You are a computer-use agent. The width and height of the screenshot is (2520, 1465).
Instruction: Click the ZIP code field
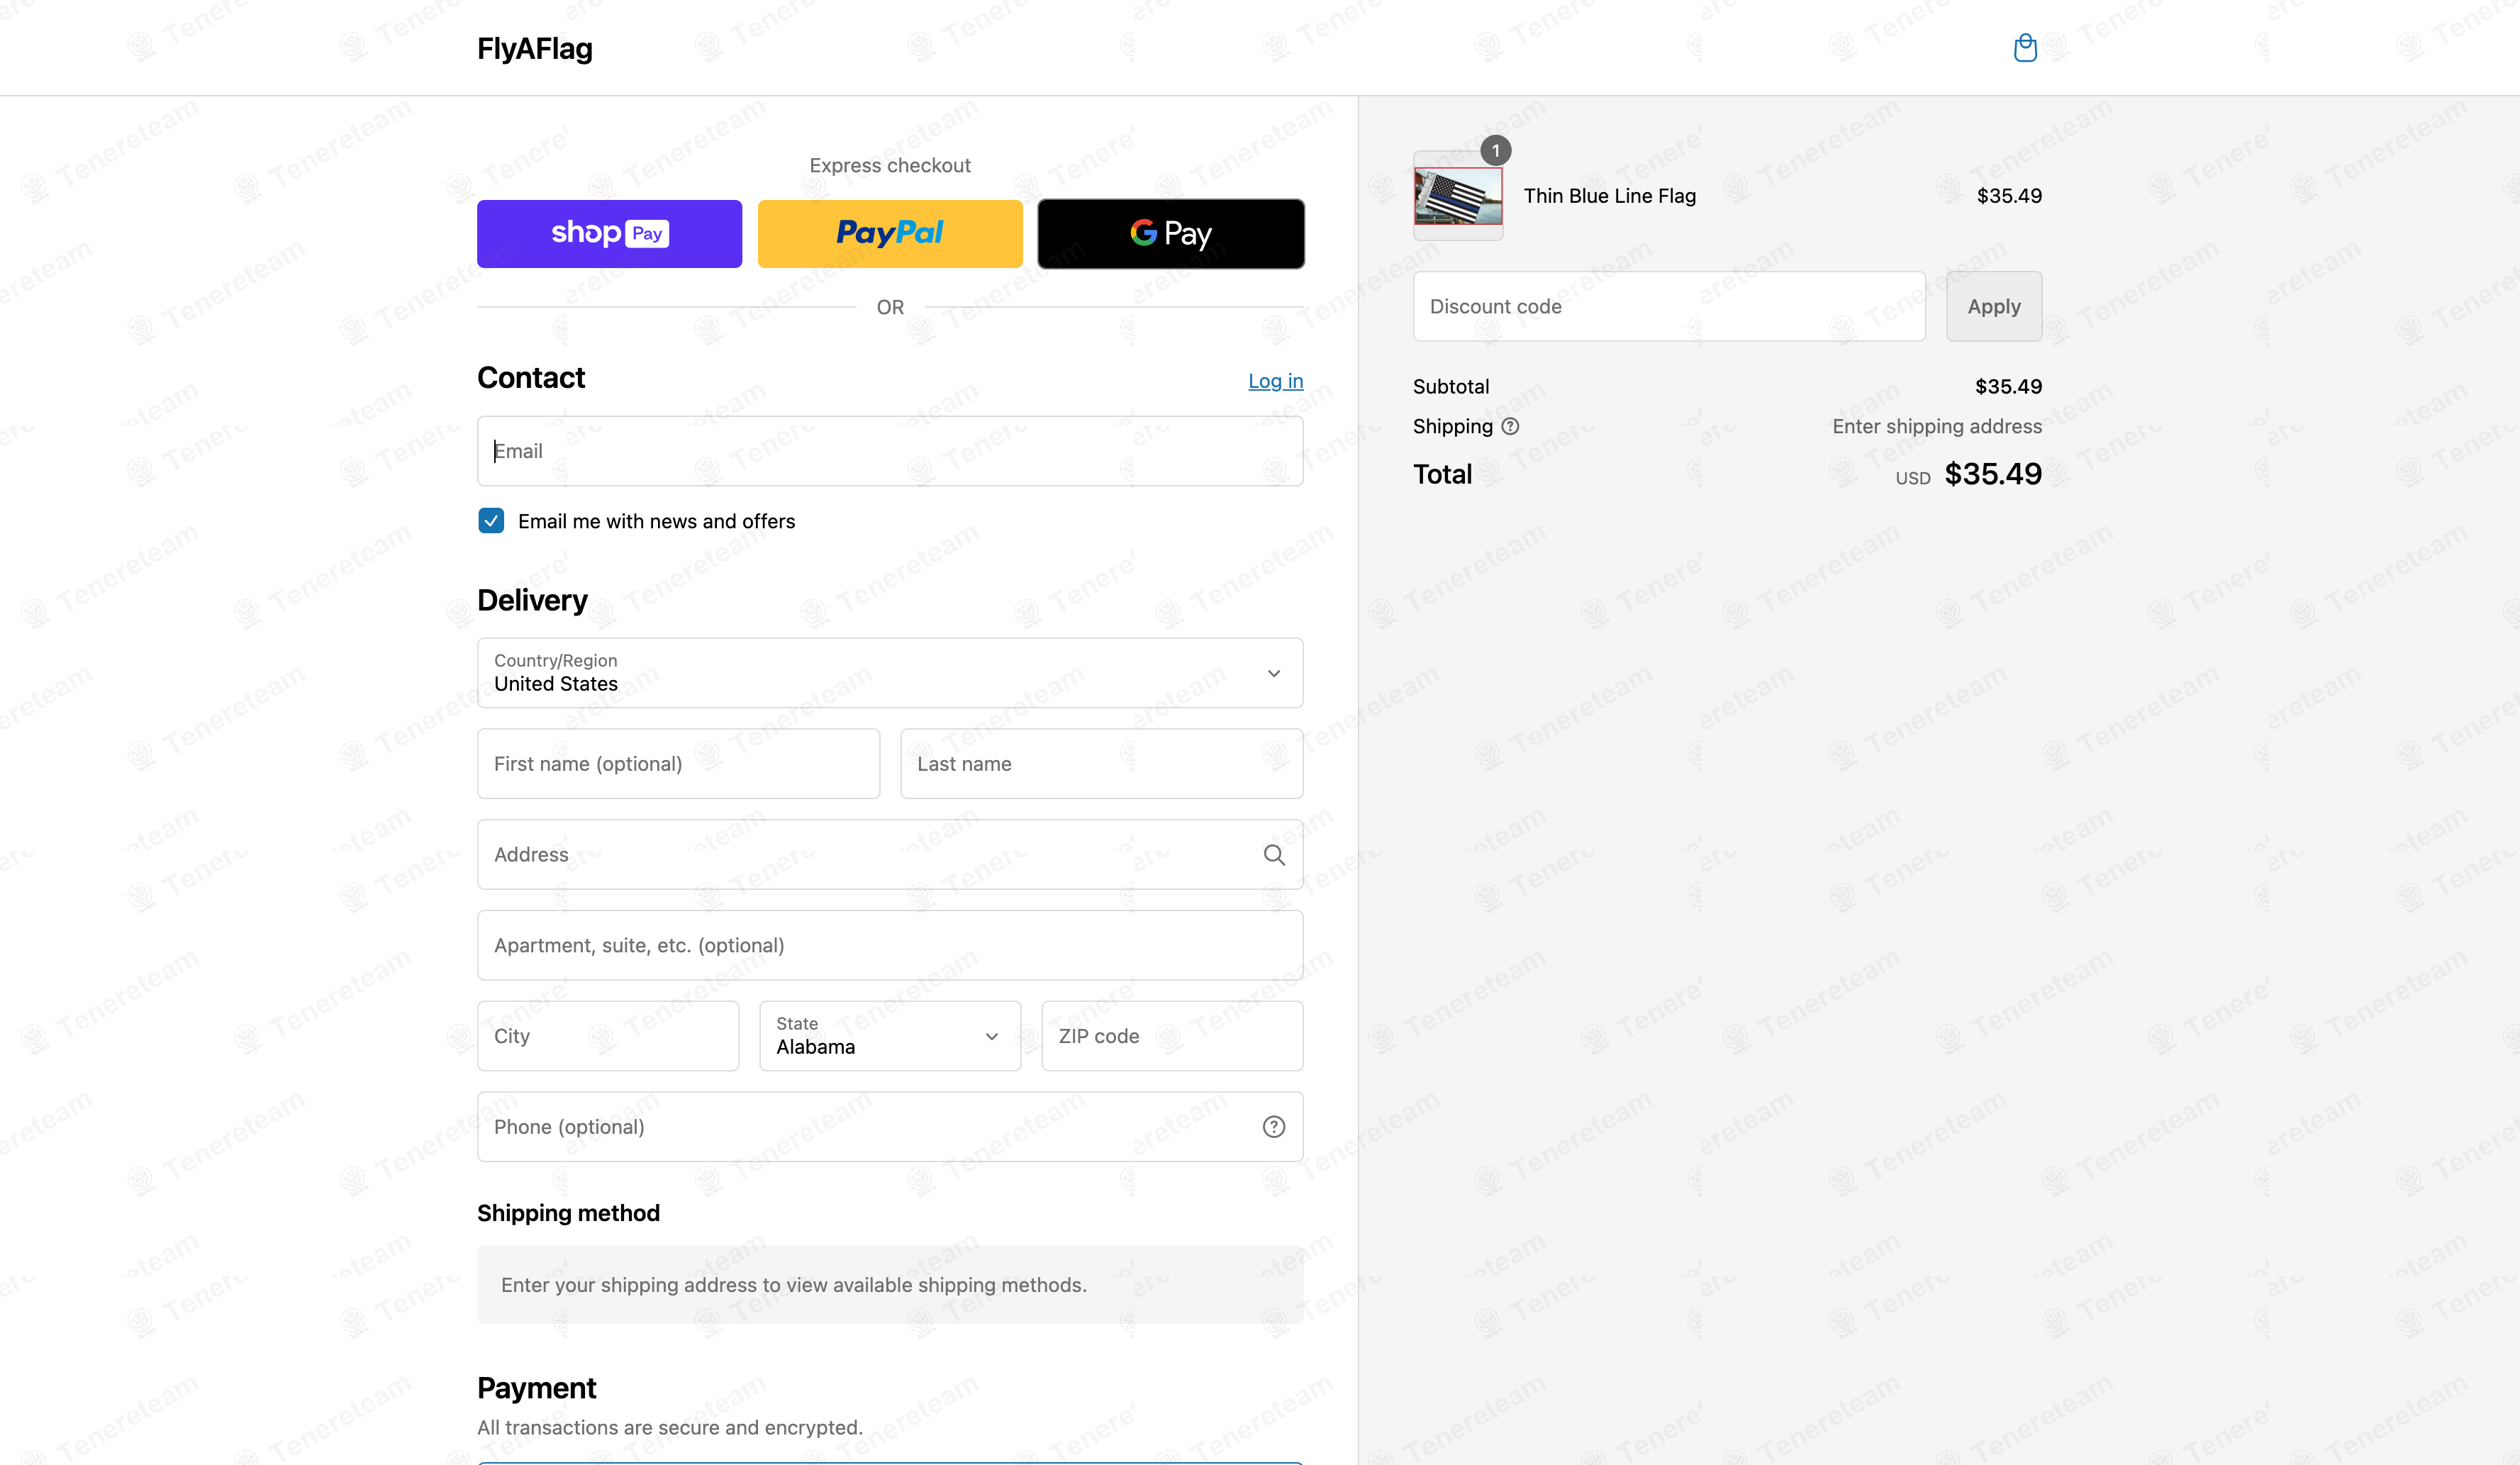1171,1036
